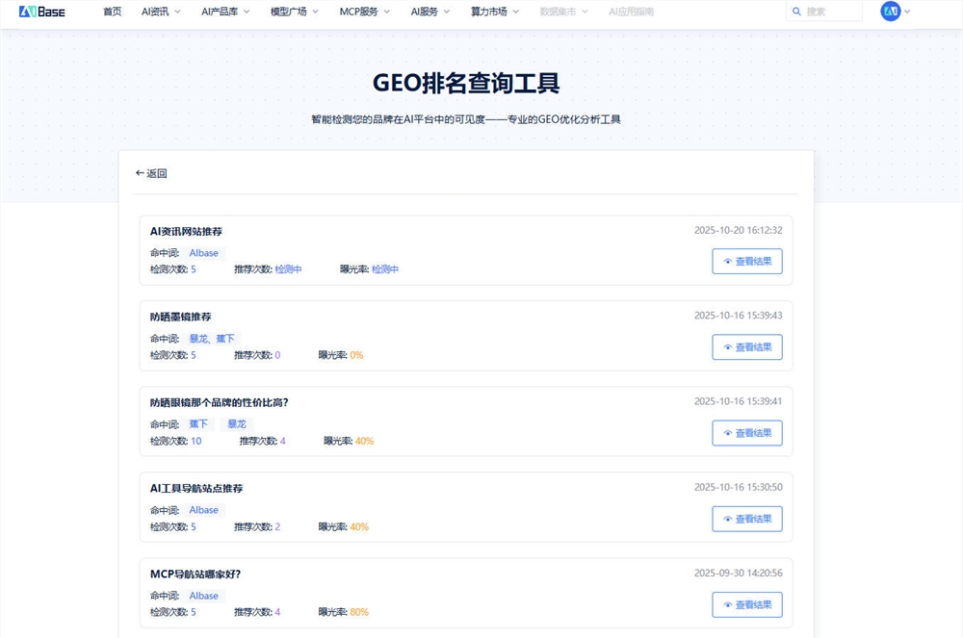
Task: Click the 暴龙、蕉下 keyword tag
Action: pos(211,339)
